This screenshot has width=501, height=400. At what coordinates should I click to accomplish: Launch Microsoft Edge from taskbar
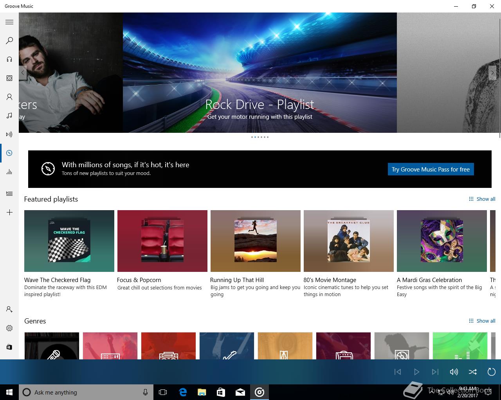pyautogui.click(x=183, y=392)
